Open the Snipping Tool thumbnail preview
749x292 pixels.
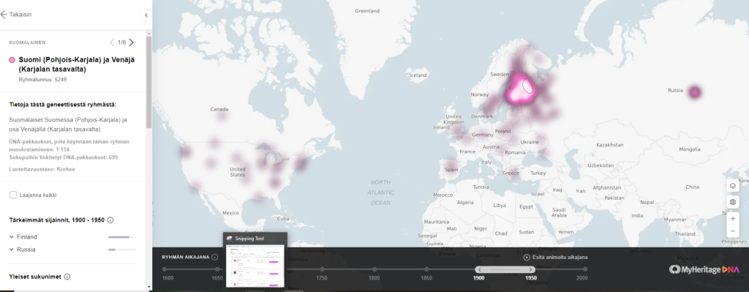pyautogui.click(x=255, y=260)
